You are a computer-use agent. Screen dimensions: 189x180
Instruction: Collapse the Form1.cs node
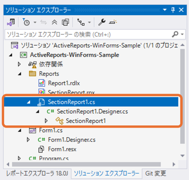(20, 130)
